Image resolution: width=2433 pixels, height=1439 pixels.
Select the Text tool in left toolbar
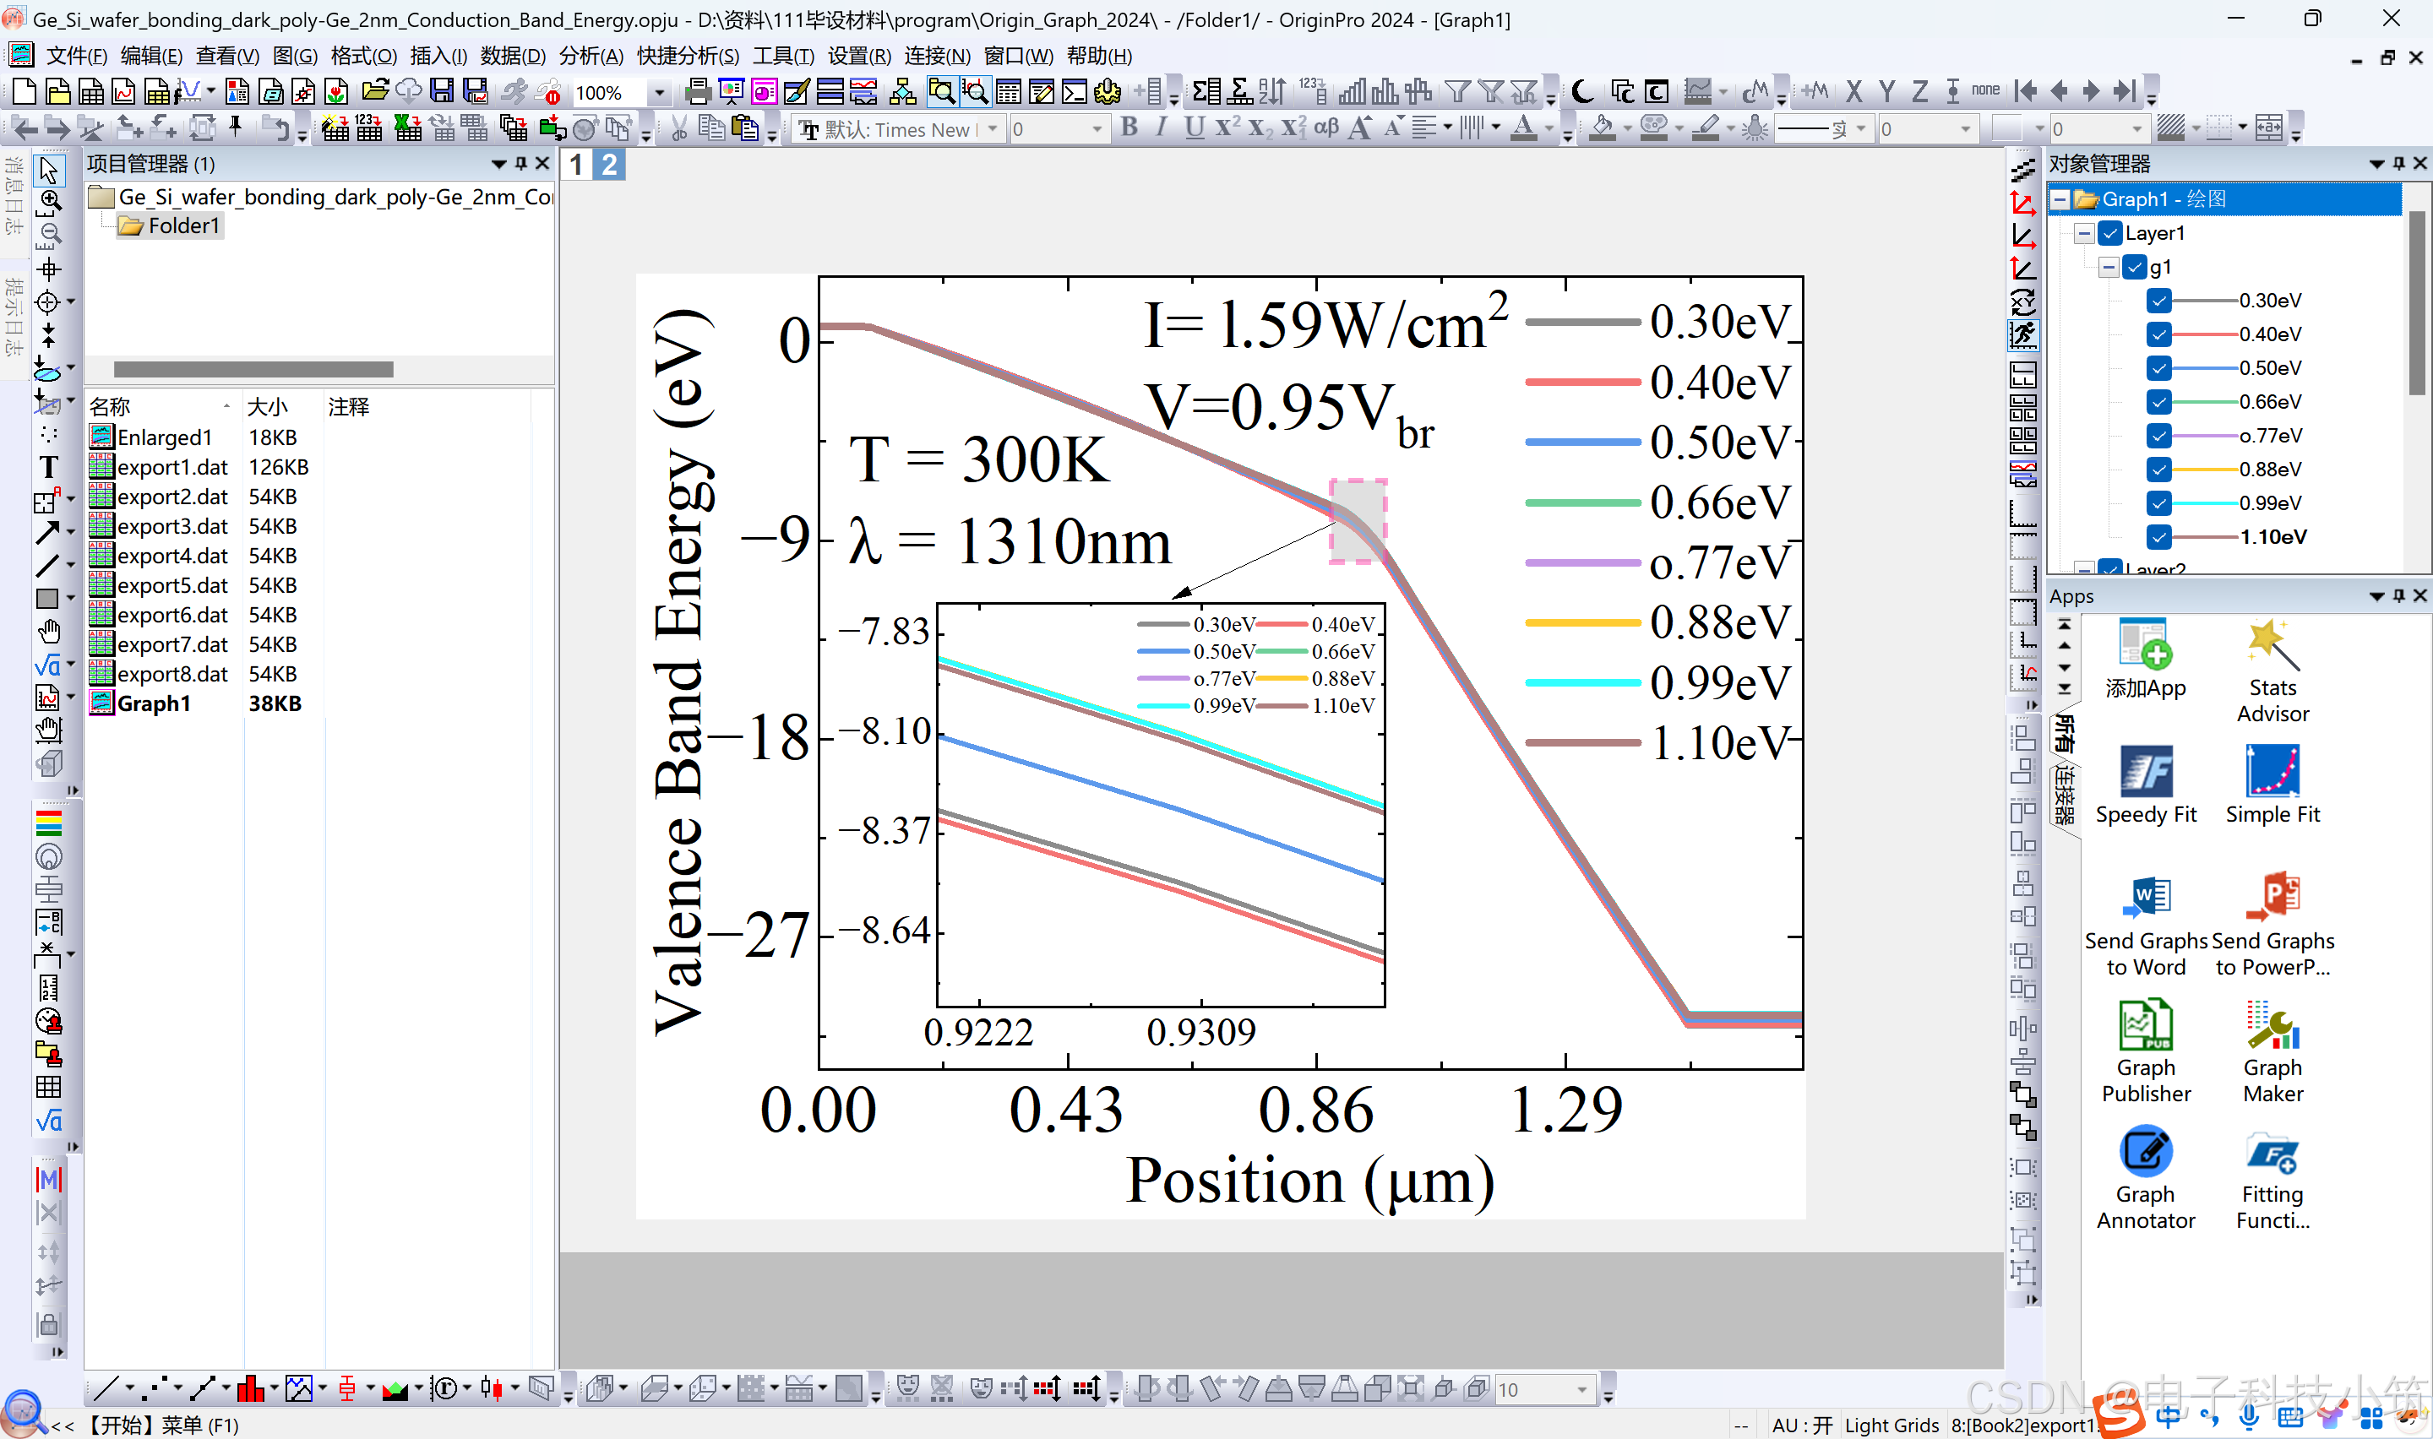tap(47, 467)
